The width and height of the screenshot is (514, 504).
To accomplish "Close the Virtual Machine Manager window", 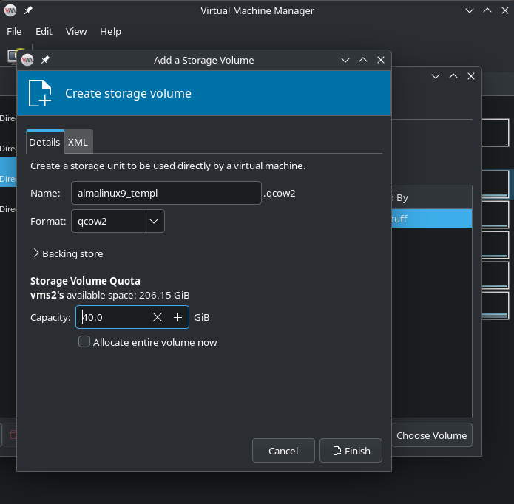I will point(505,10).
